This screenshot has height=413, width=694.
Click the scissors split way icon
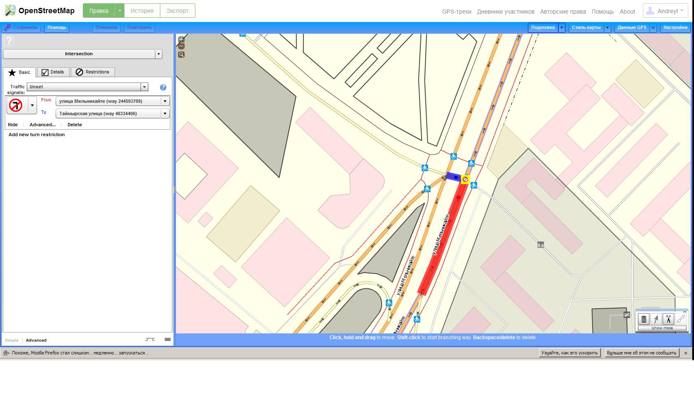(x=668, y=319)
